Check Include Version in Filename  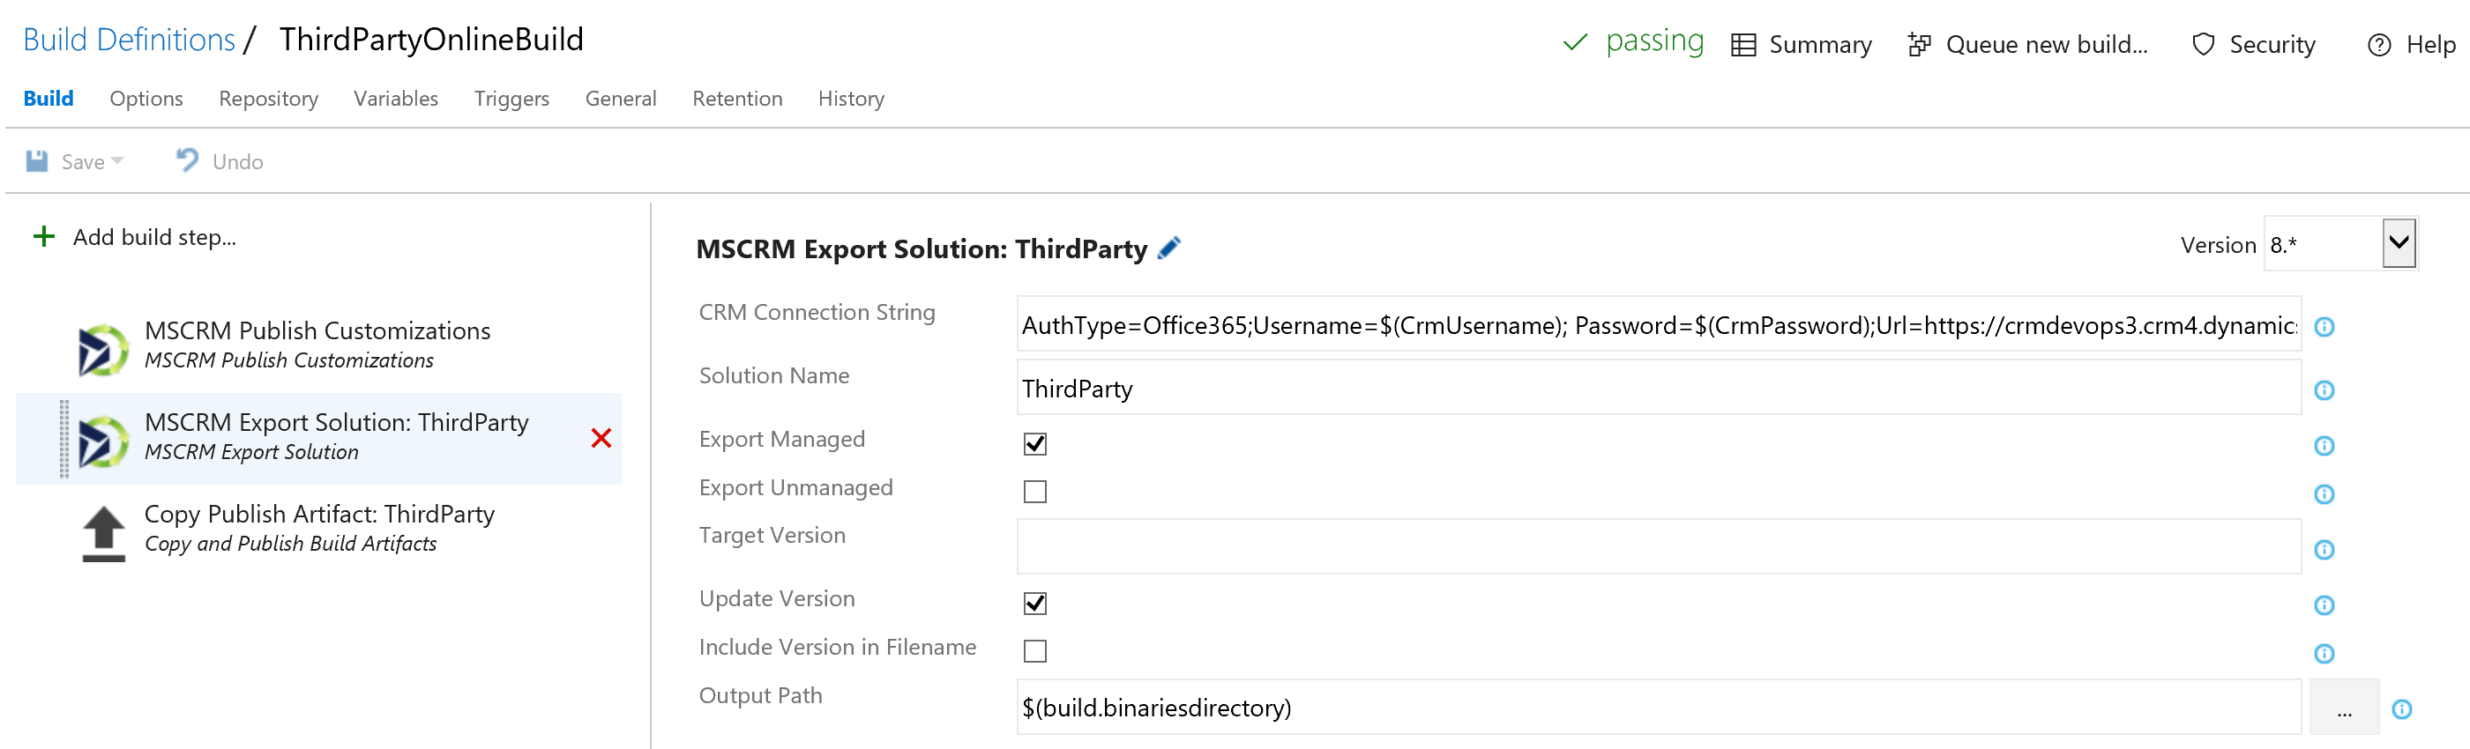pos(1034,651)
